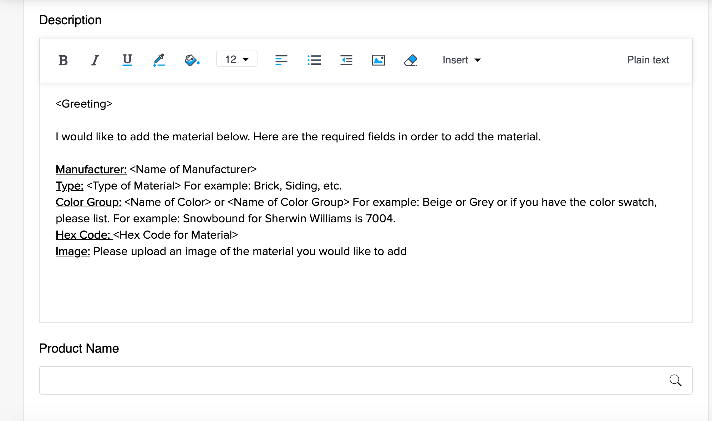The height and width of the screenshot is (421, 712).
Task: Click the insert image icon
Action: pos(378,60)
